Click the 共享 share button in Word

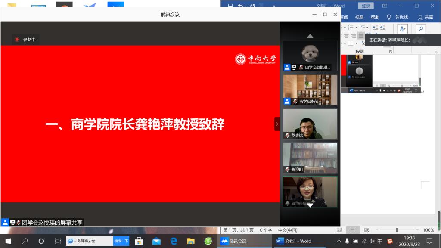click(x=425, y=17)
